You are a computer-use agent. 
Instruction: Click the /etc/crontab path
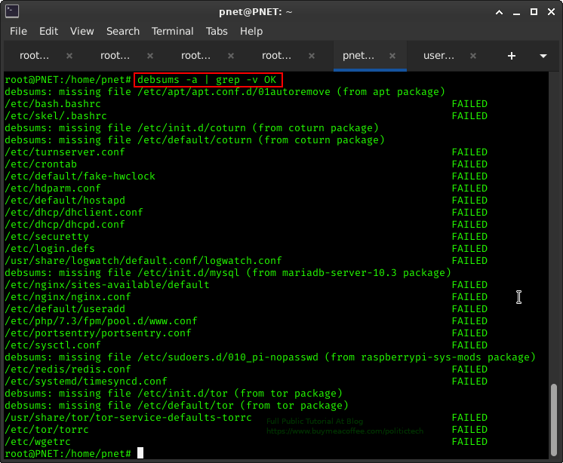pyautogui.click(x=41, y=164)
